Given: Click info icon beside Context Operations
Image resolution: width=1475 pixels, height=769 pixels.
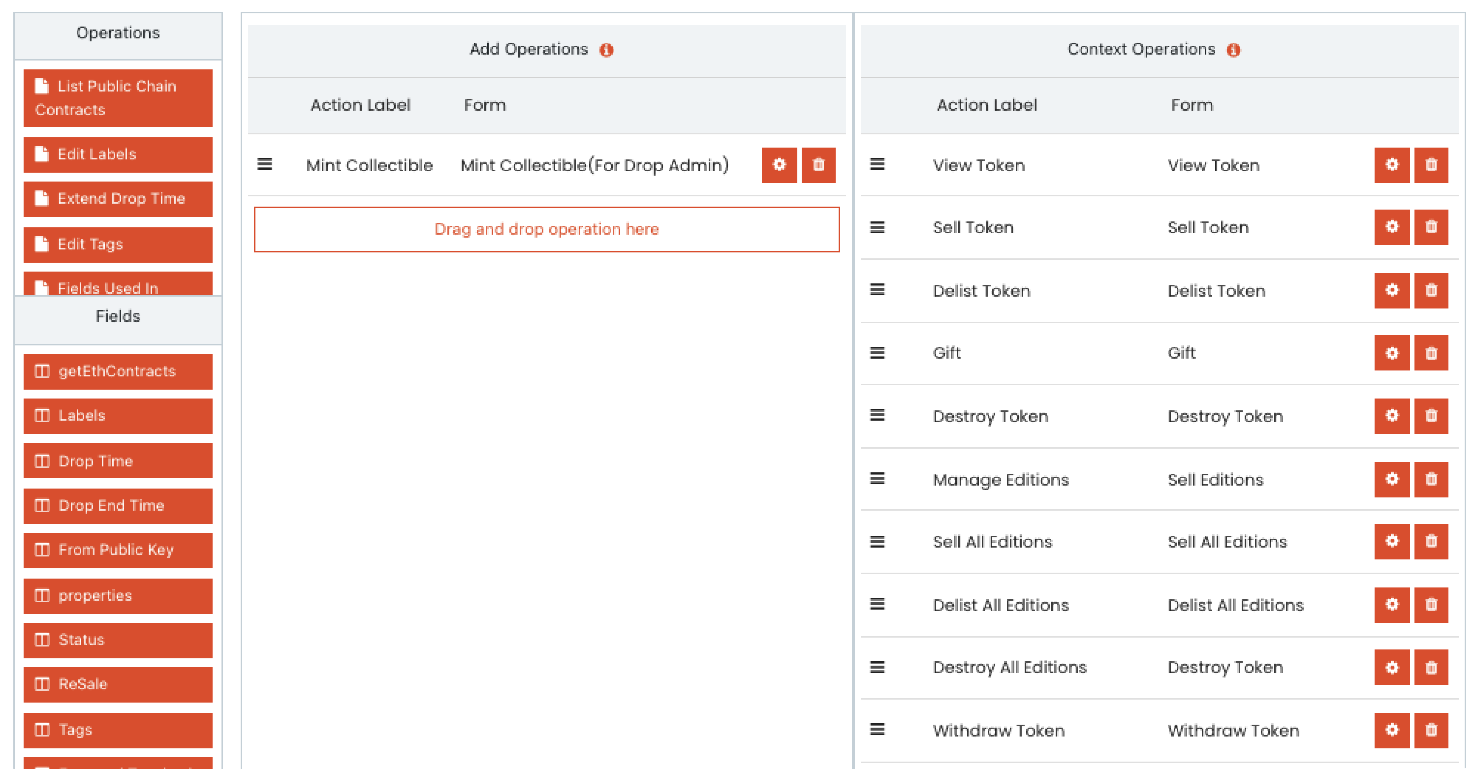Looking at the screenshot, I should [1233, 50].
